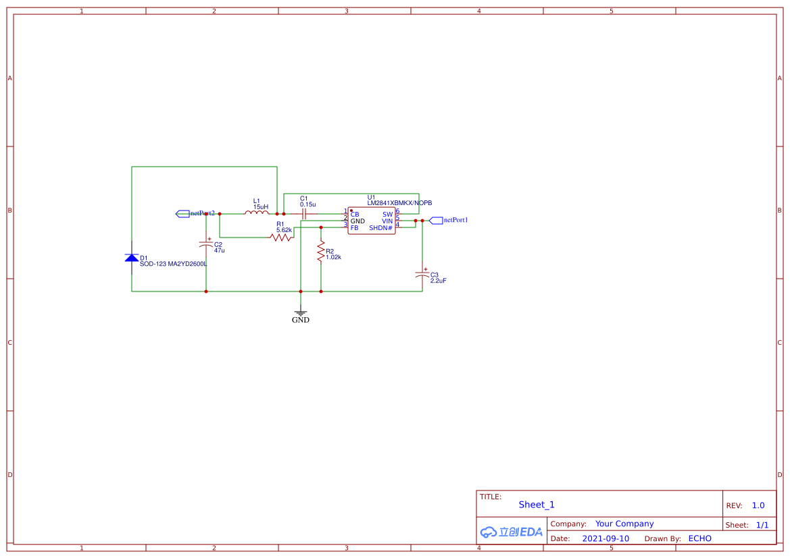Select the R1 resistor zigzag symbol
790x558 pixels.
click(x=281, y=238)
